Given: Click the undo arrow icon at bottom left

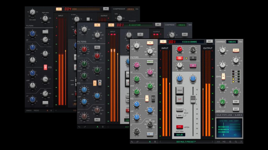Looking at the screenshot, I should click(x=132, y=141).
